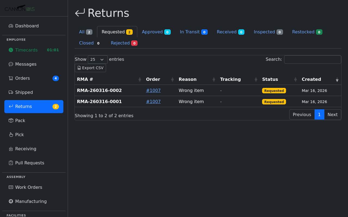This screenshot has width=348, height=217.
Task: Click the Export CSV button
Action: [90, 68]
